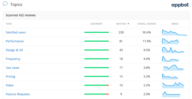The width and height of the screenshot is (192, 99).
Task: Click the 3.3% overall reviews value
Action: [147, 77]
